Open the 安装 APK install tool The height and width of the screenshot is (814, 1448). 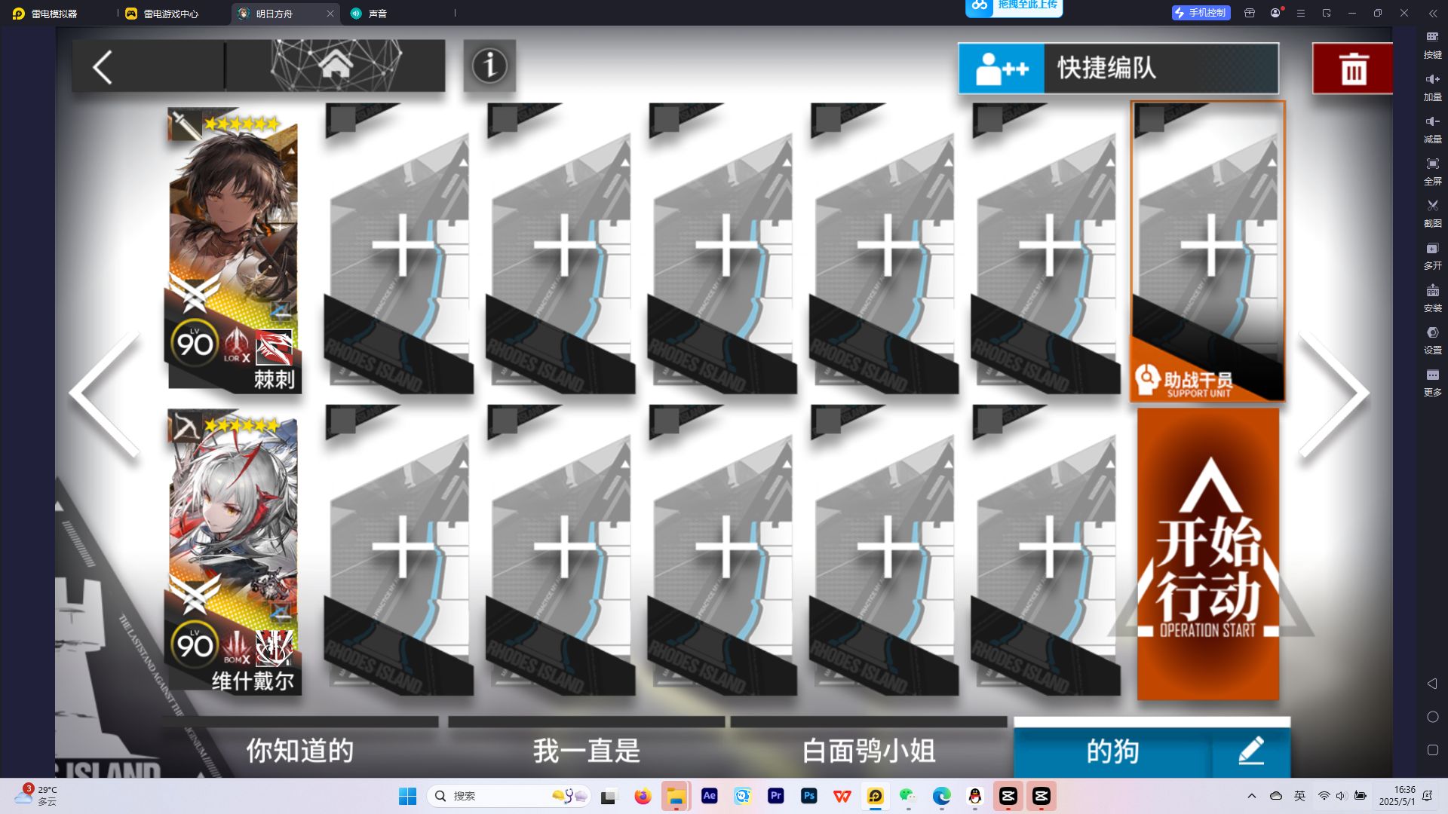pyautogui.click(x=1432, y=298)
